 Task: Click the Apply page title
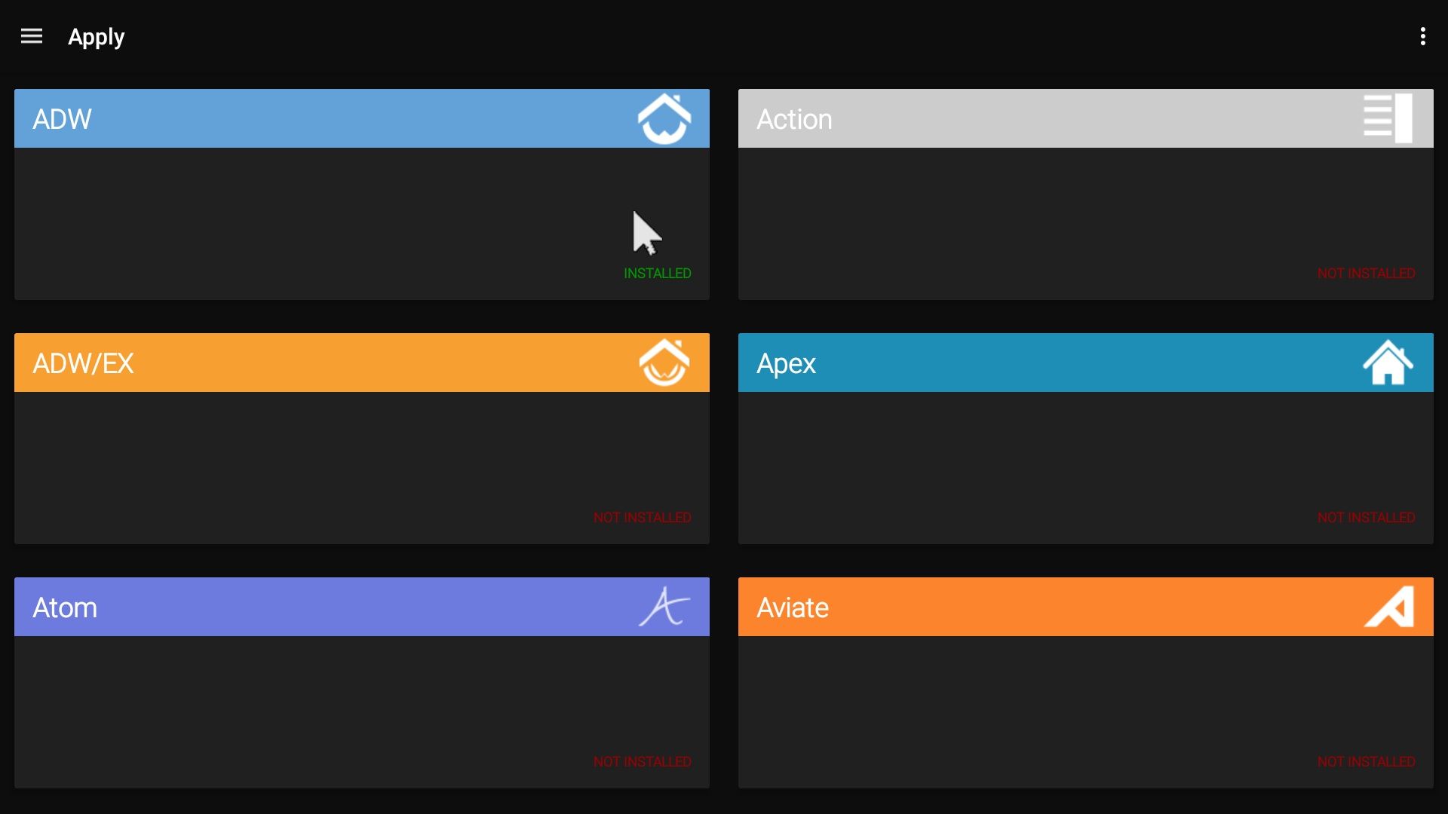point(96,37)
